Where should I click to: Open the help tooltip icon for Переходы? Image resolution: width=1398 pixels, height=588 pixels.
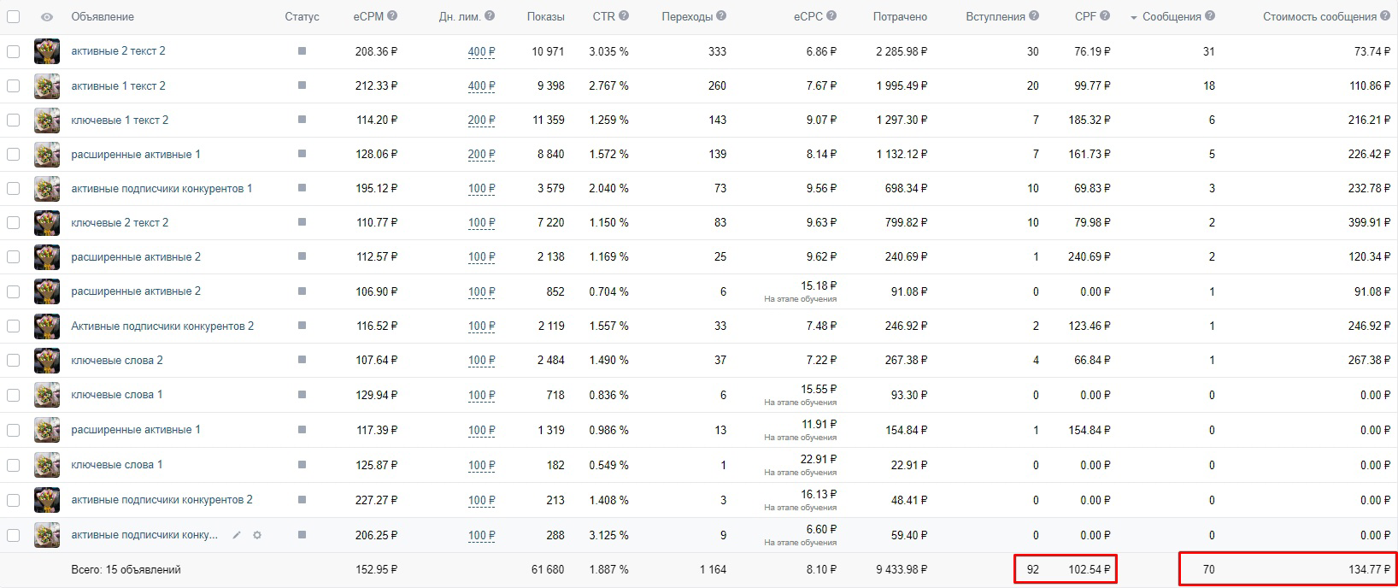pyautogui.click(x=722, y=16)
